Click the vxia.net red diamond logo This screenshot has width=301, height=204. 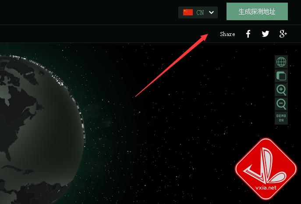point(266,169)
